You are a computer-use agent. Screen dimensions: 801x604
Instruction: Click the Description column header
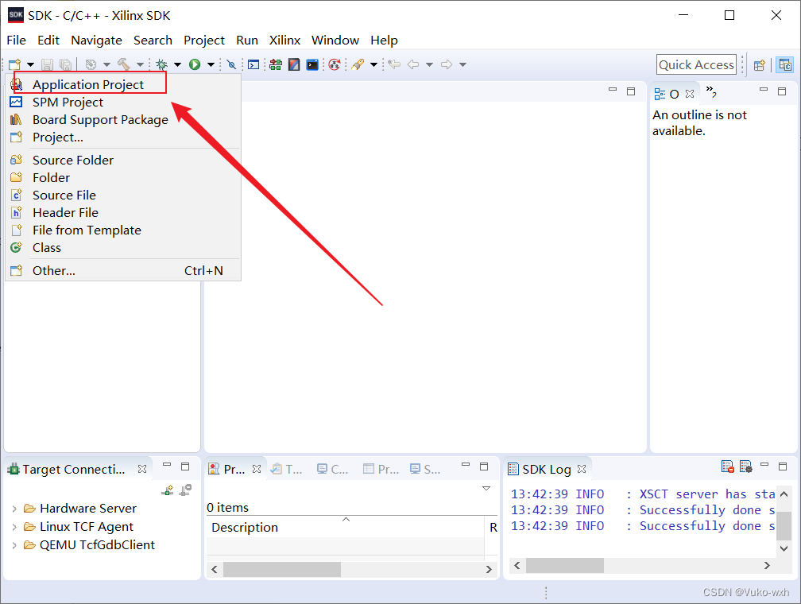coord(346,527)
